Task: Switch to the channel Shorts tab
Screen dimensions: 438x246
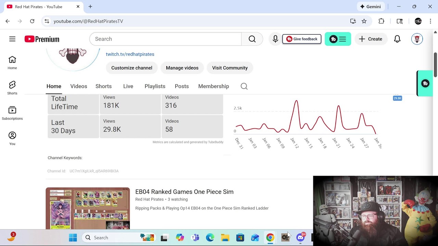Action: pos(104,86)
